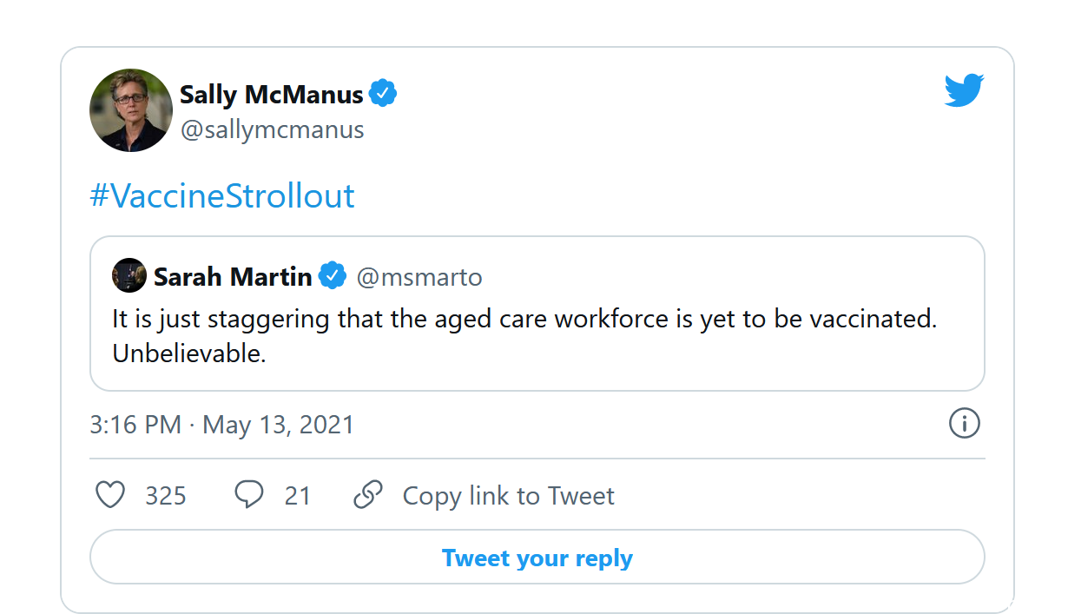Screen dimensions: 1068x614
Task: Click the Sarah Martin name in quote
Action: [x=233, y=277]
